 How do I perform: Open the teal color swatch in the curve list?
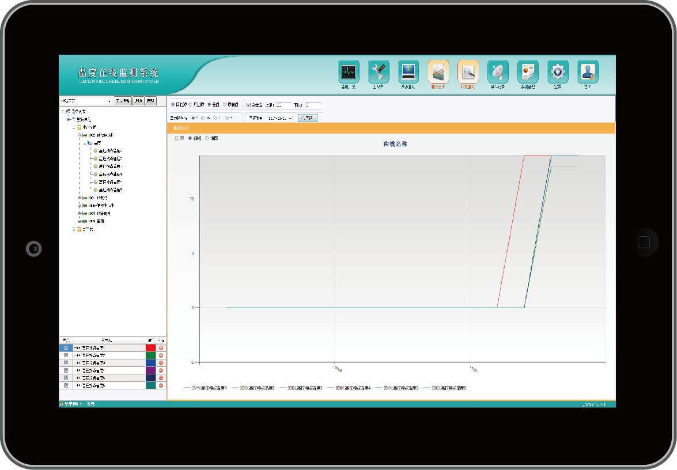(x=151, y=385)
